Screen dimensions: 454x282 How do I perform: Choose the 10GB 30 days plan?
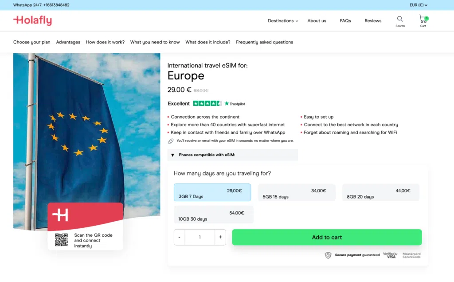point(214,215)
